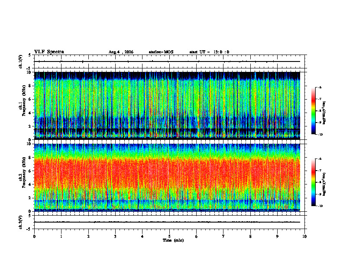Click the 2 minute tick label

[88, 236]
